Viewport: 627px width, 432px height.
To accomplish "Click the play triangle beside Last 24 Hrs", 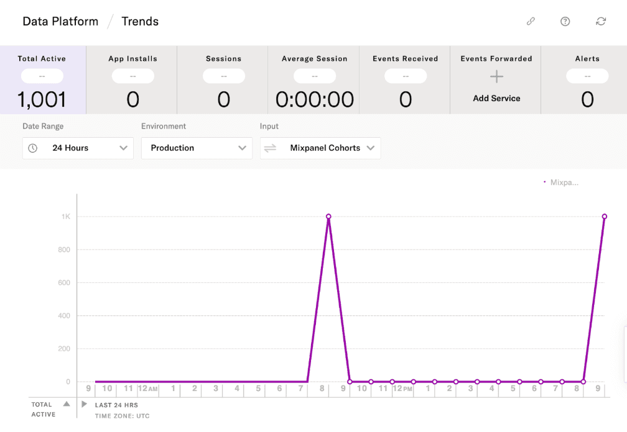I will (85, 404).
